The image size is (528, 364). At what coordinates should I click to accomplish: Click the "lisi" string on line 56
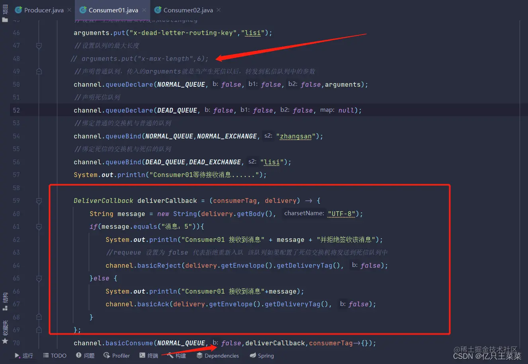pyautogui.click(x=272, y=162)
